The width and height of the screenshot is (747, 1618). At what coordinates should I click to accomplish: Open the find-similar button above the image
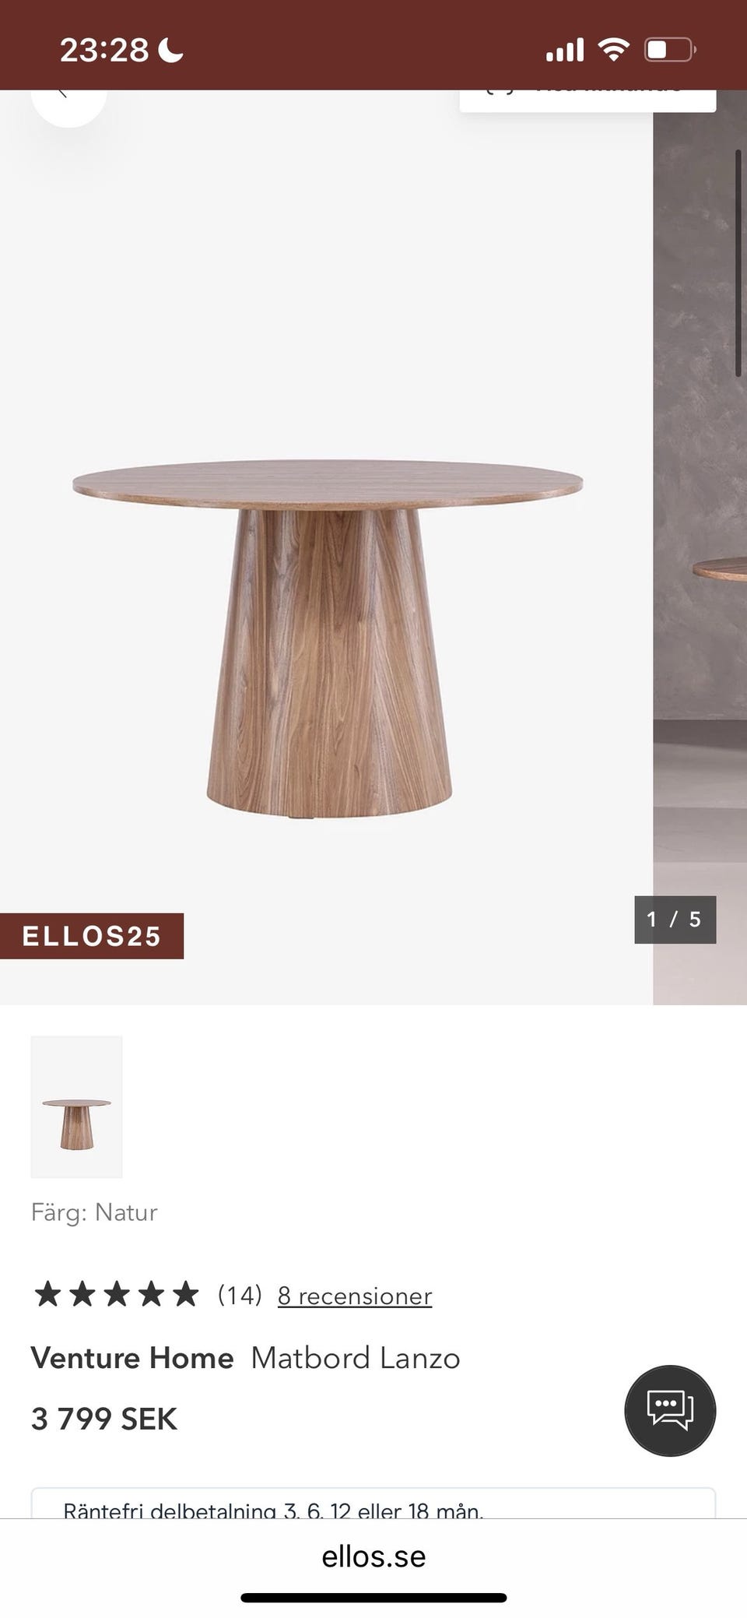587,100
